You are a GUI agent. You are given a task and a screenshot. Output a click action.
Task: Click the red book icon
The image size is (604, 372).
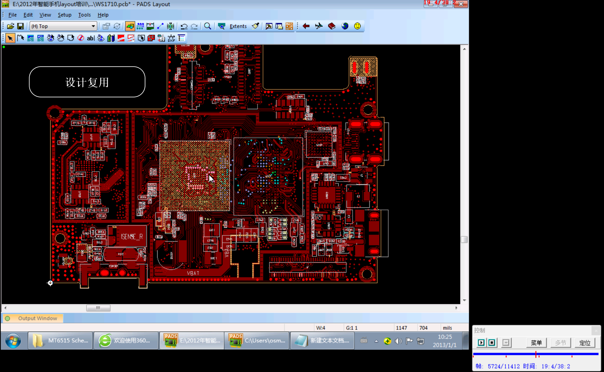coord(332,26)
